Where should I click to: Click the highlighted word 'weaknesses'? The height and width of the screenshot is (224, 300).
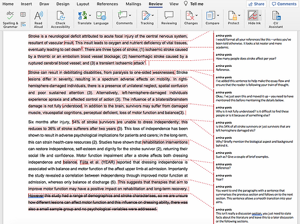click(x=163, y=72)
